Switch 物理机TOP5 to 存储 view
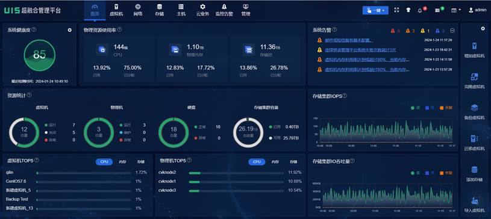491x219 pixels. [293, 162]
